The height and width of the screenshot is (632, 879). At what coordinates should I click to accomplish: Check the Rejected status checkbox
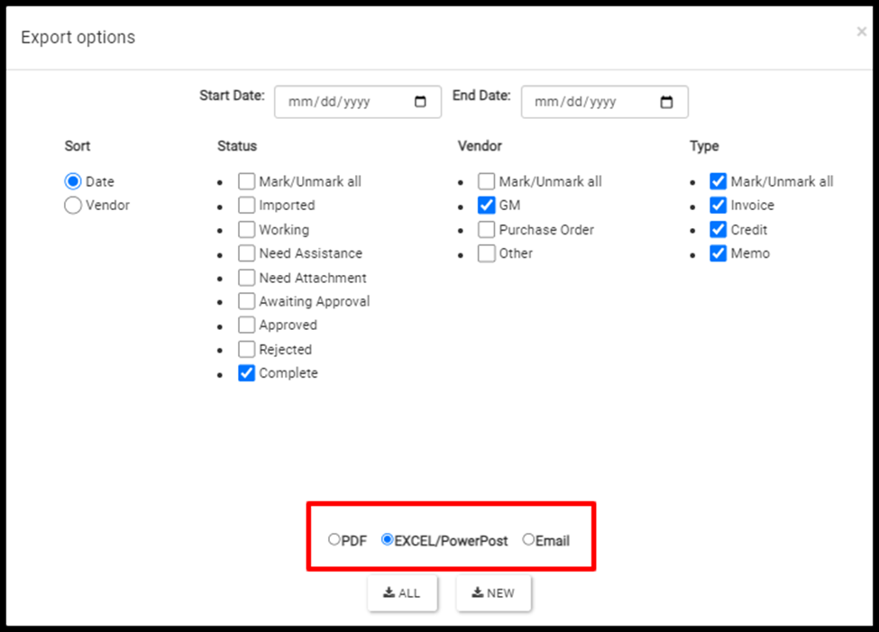(247, 350)
